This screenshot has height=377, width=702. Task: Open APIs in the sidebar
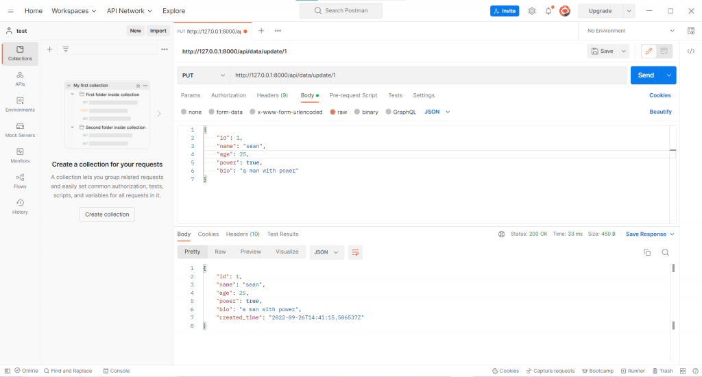(20, 79)
